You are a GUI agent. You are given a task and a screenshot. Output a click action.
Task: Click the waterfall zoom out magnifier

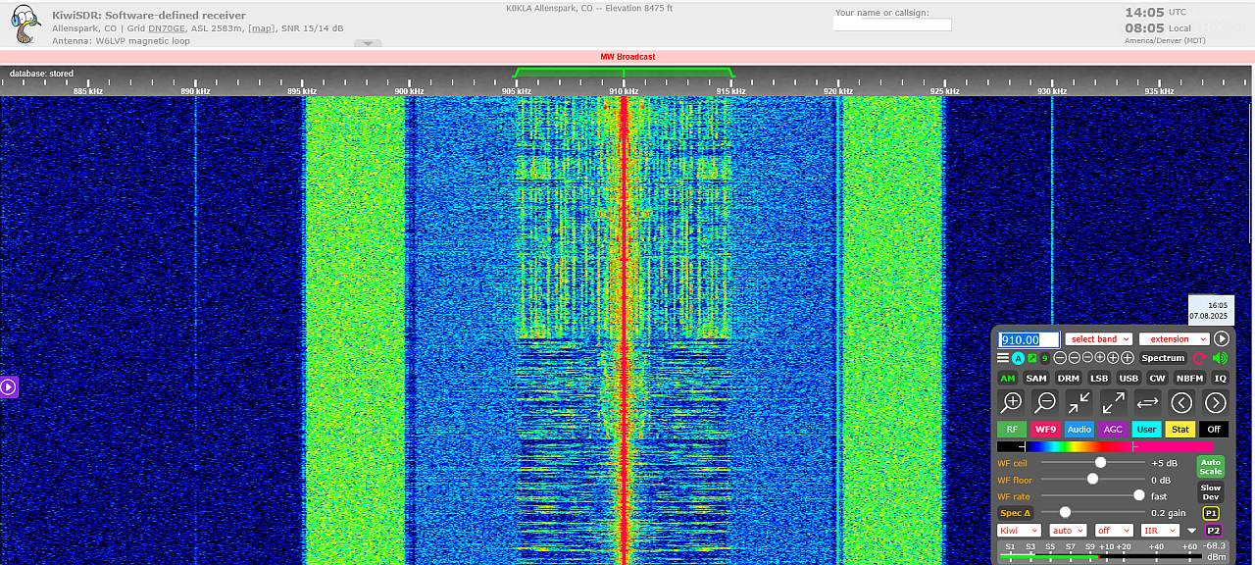[x=1045, y=402]
